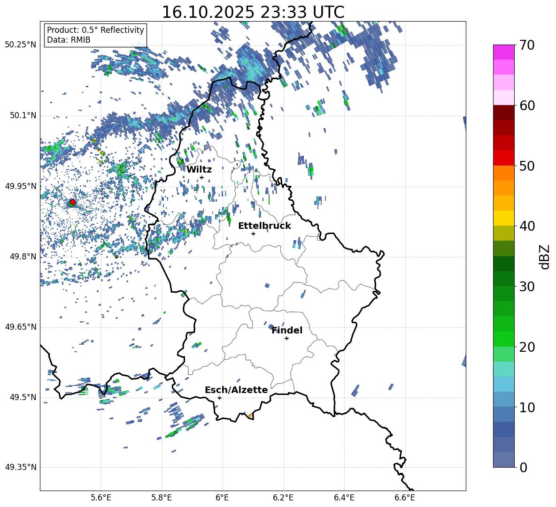This screenshot has height=507, width=556.
Task: Click the cross marker below Ettelbruck
Action: [x=253, y=234]
